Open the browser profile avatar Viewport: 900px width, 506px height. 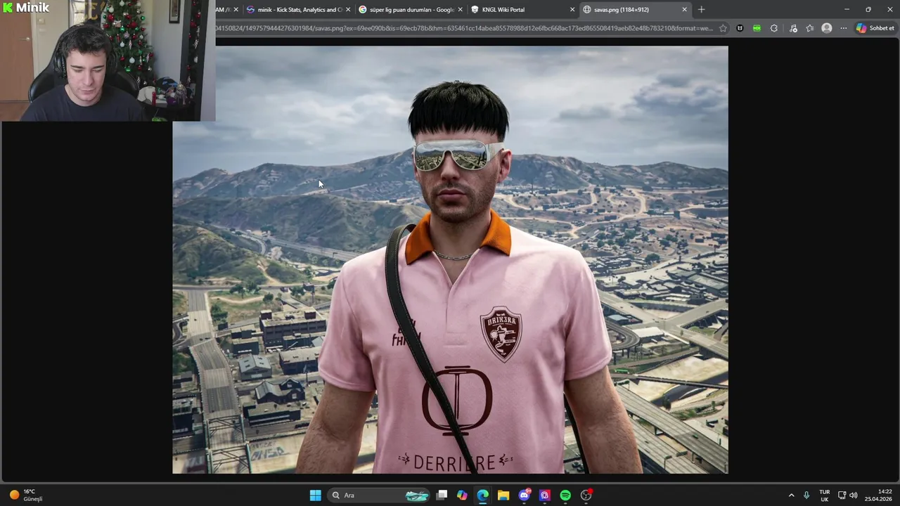click(x=827, y=28)
